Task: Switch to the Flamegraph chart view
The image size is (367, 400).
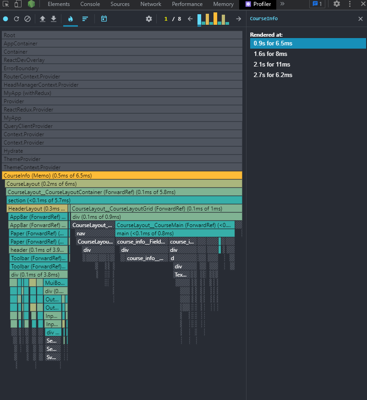Action: click(x=71, y=19)
